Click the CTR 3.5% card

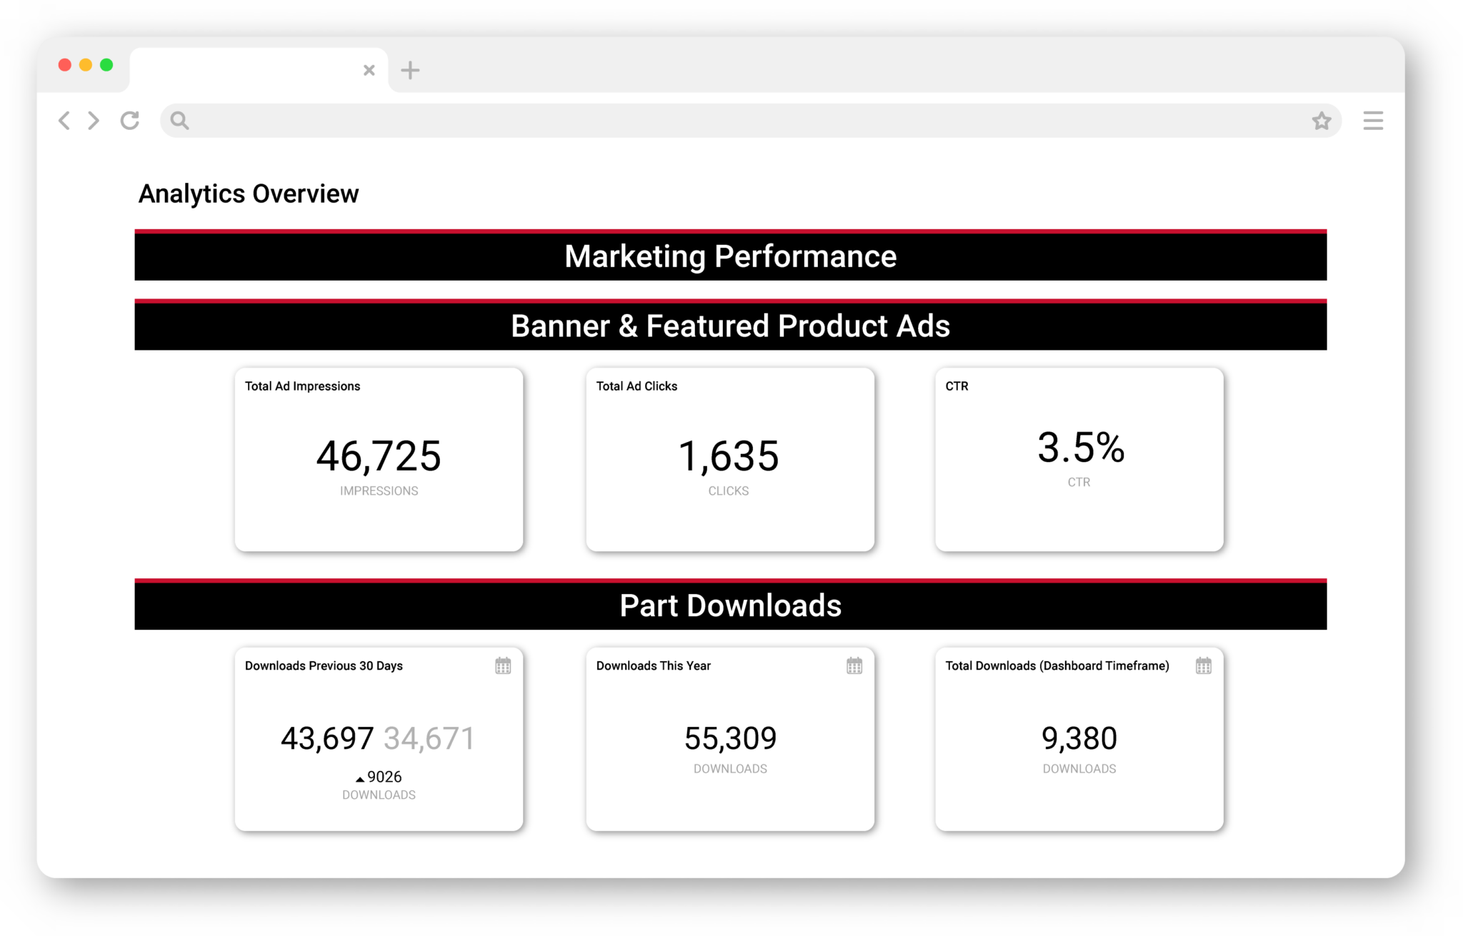click(1079, 460)
